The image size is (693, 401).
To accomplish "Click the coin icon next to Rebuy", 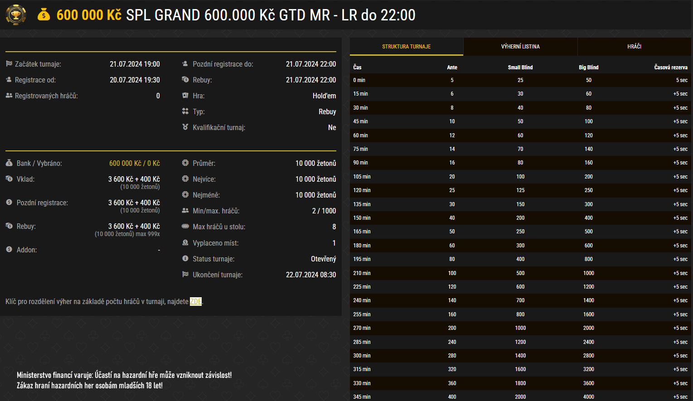I will pos(8,226).
